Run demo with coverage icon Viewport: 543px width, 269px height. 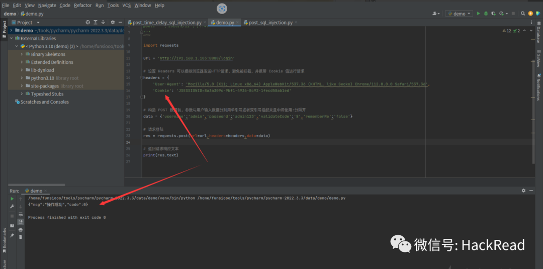pyautogui.click(x=494, y=14)
